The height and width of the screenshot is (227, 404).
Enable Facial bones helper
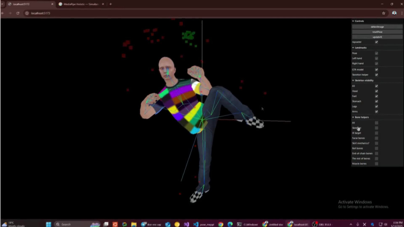tap(377, 138)
